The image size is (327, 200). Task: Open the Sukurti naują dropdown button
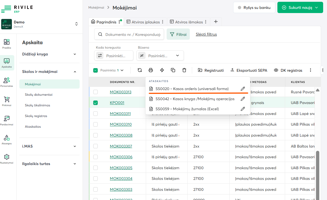(300, 8)
